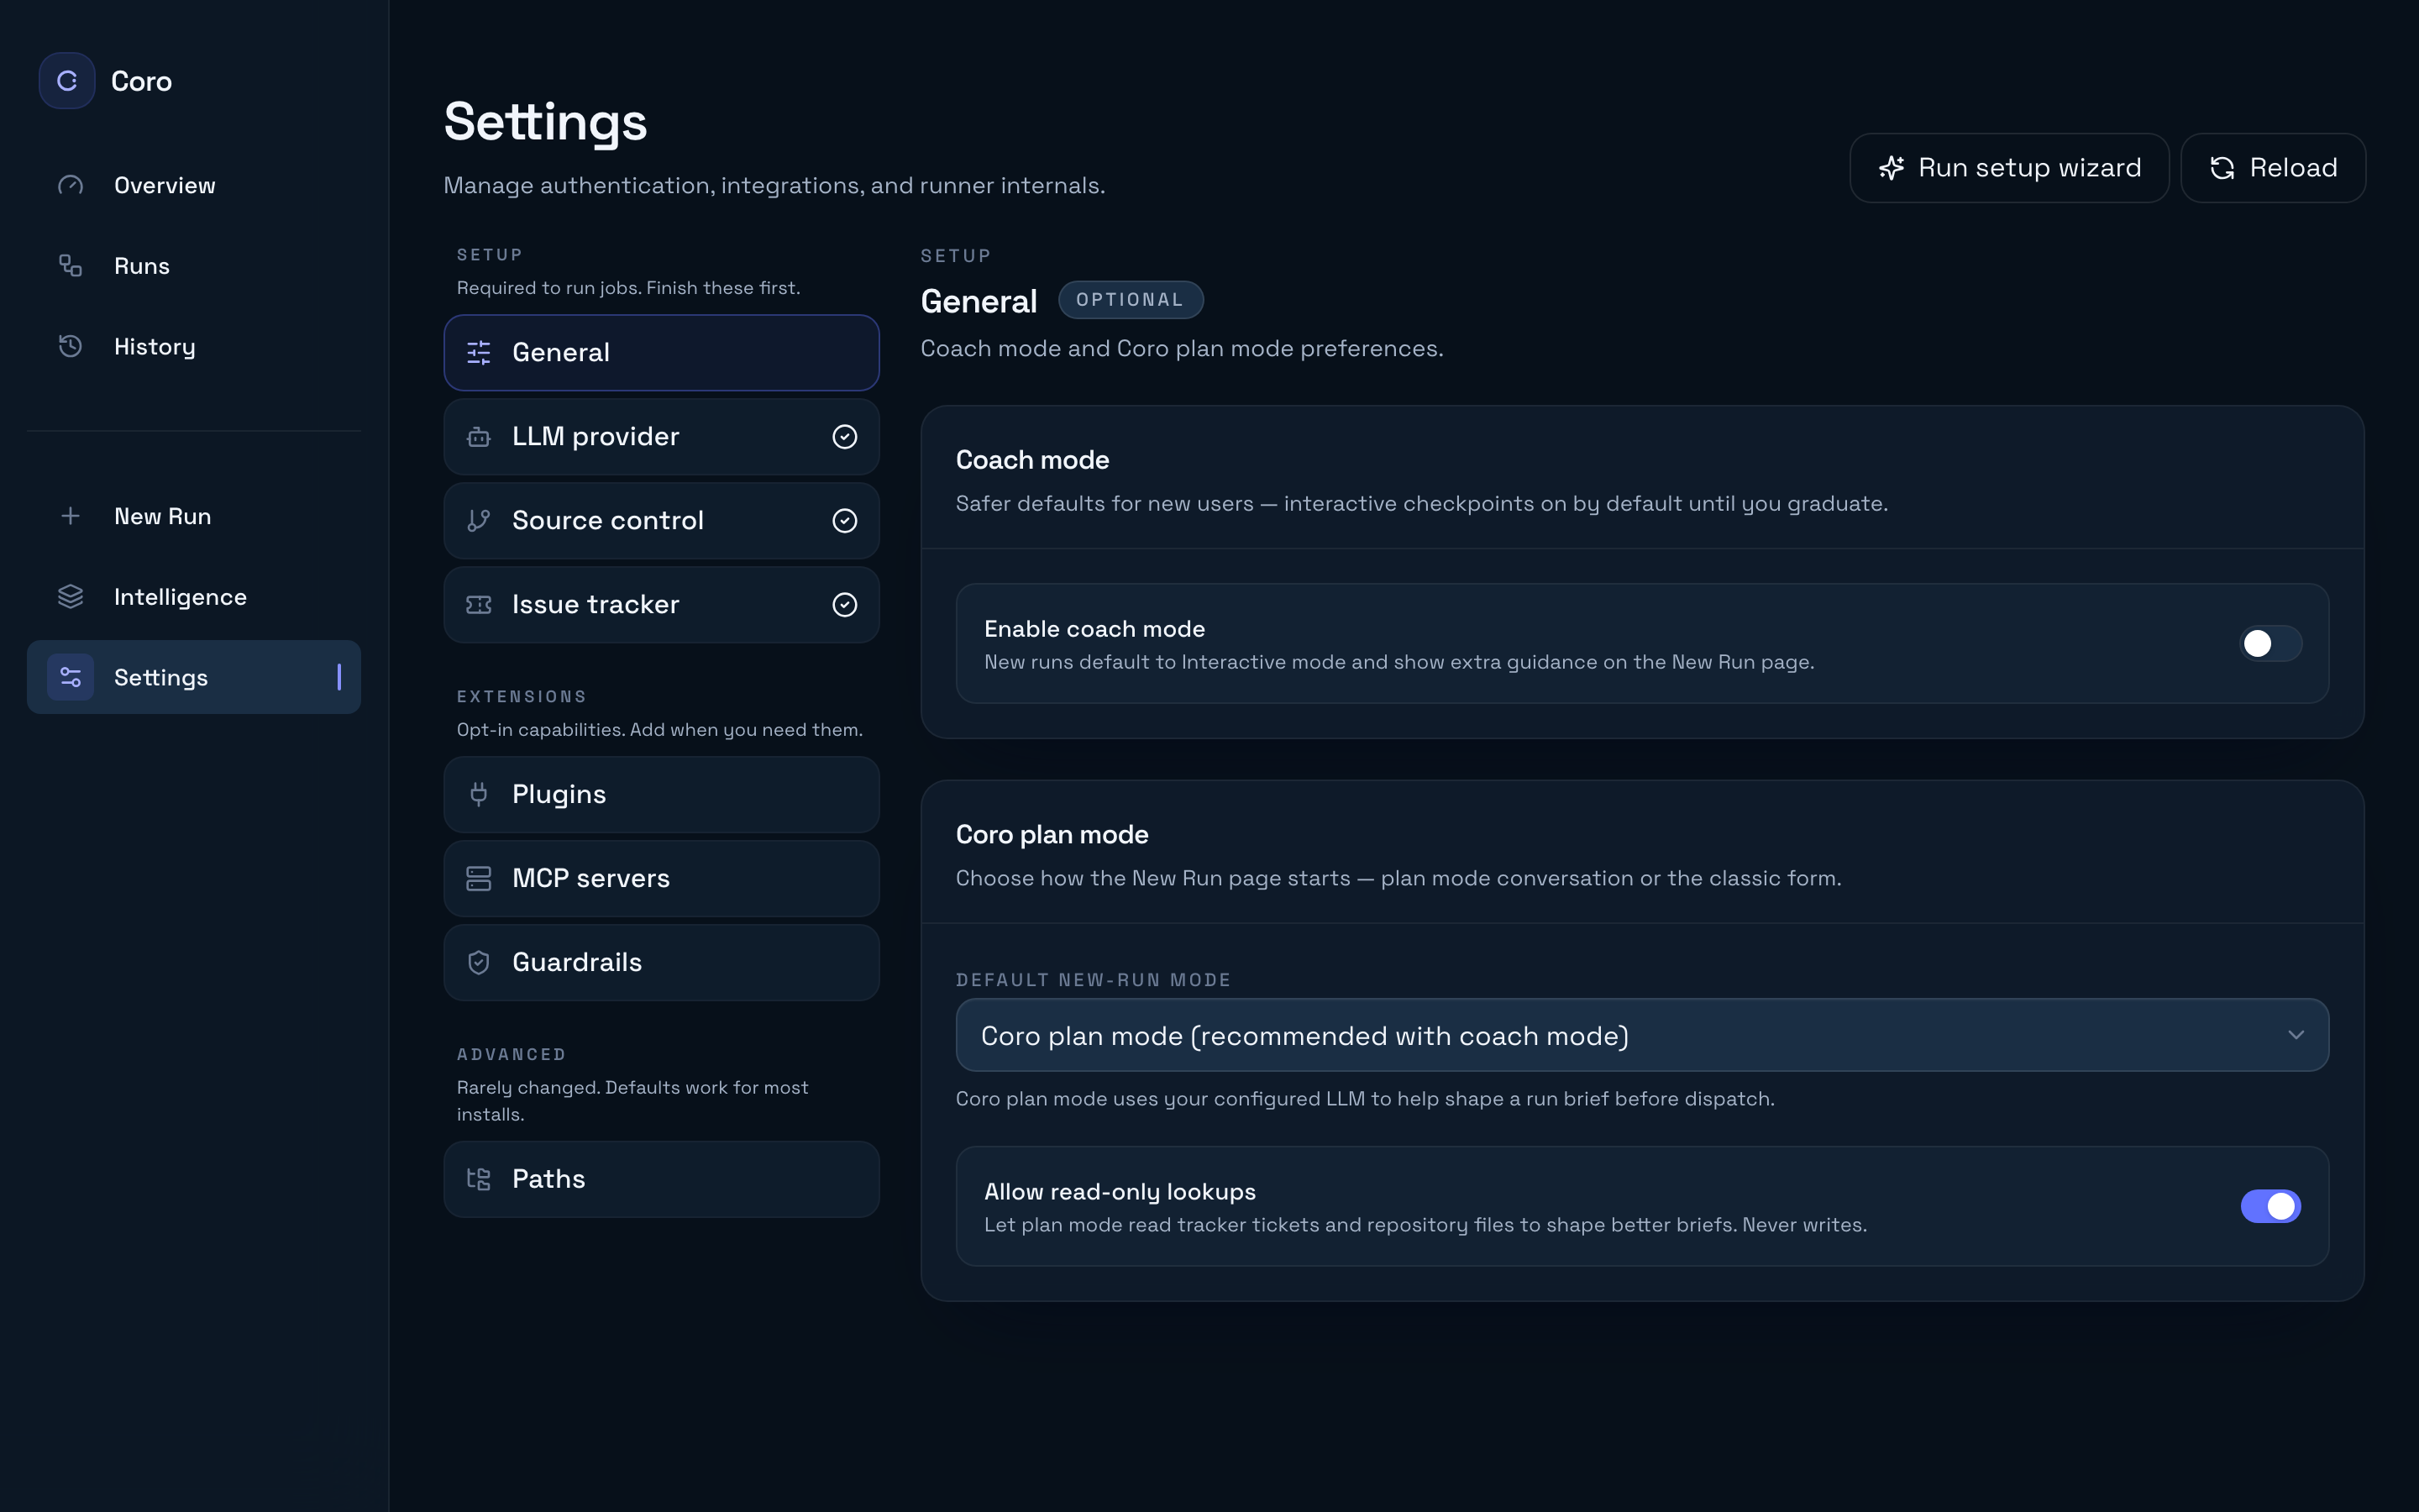Click the LLM provider completed checkmark

click(845, 436)
